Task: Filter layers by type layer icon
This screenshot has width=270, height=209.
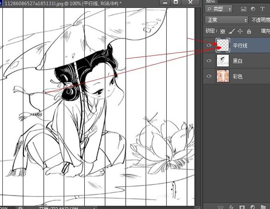Action: (262, 9)
